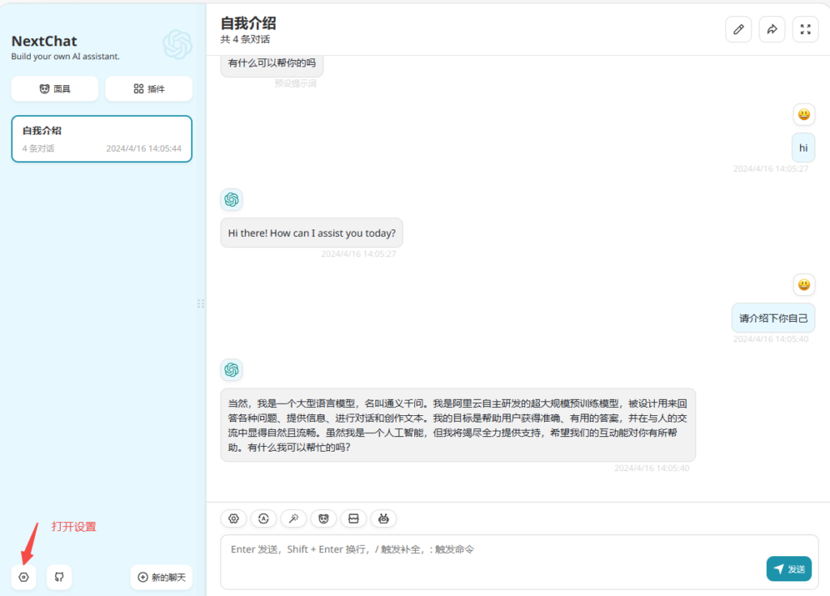The width and height of the screenshot is (830, 596).
Task: Share the conversation using share arrow icon
Action: point(772,29)
